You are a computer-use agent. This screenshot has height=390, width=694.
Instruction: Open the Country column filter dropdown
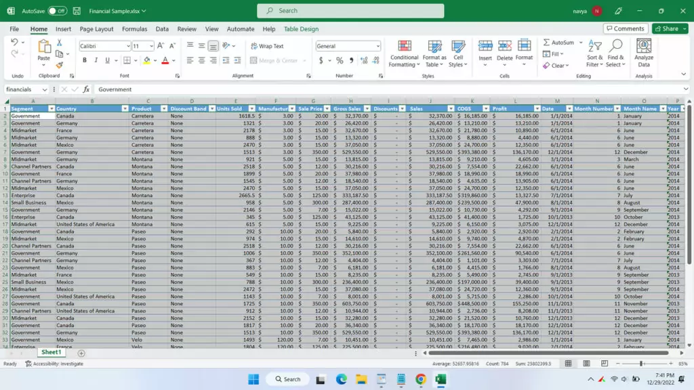(x=125, y=109)
